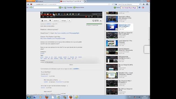Click the thumbs-down dislike button
The image size is (176, 99).
[50, 21]
